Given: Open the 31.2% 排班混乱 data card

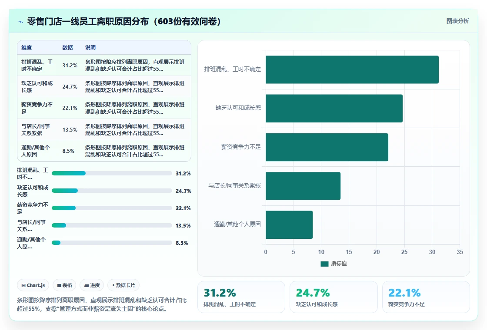Looking at the screenshot, I should coord(241,297).
